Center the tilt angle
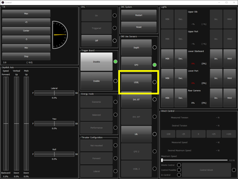 (26, 31)
